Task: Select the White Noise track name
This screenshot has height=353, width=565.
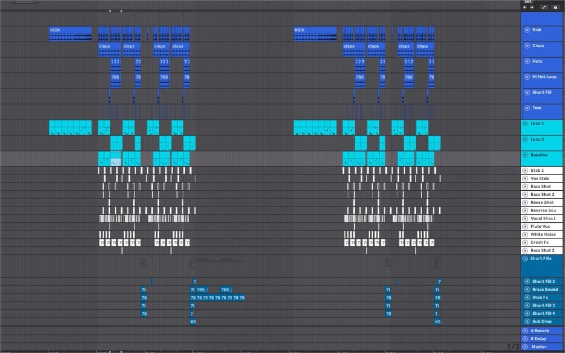Action: pyautogui.click(x=543, y=234)
